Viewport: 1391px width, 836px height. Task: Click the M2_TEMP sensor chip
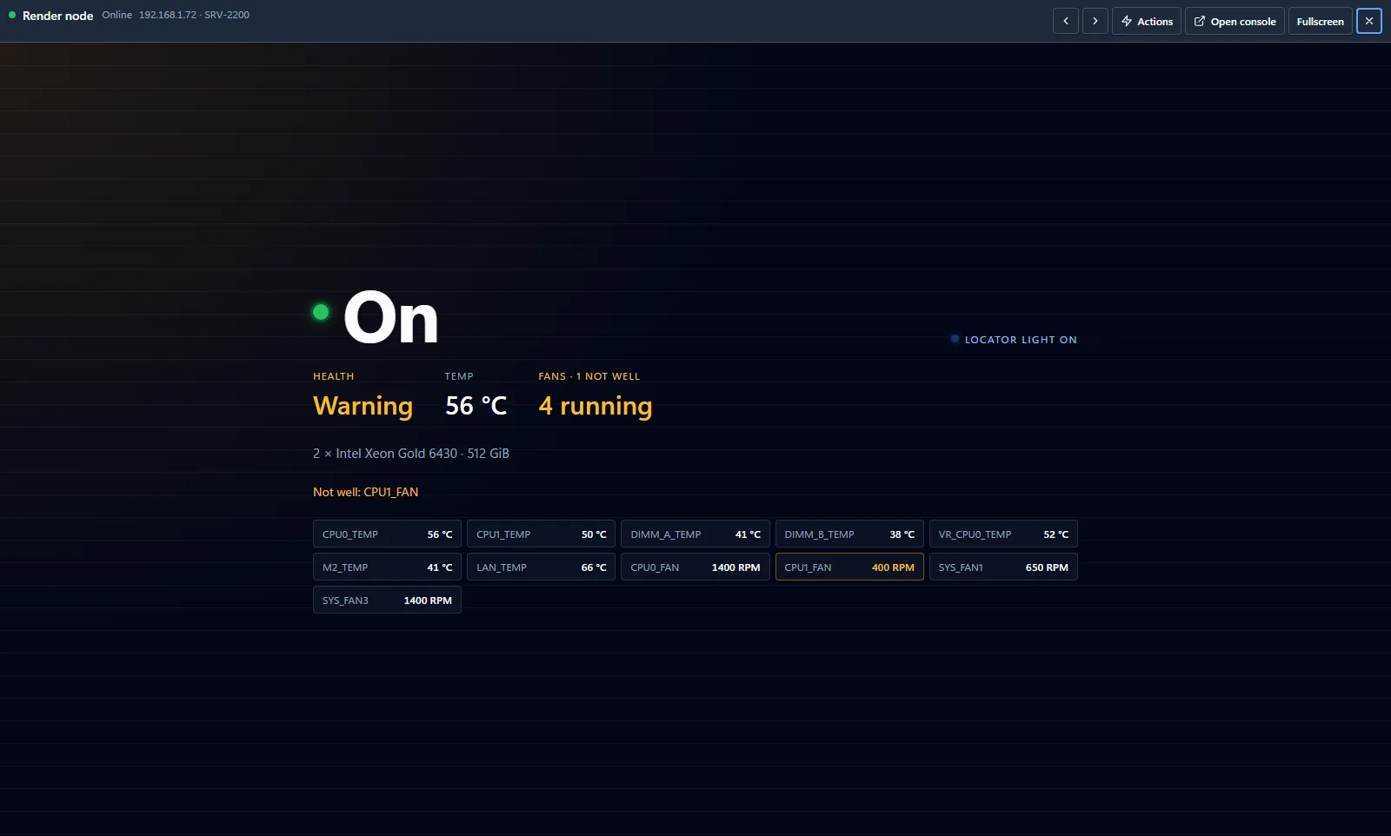387,567
